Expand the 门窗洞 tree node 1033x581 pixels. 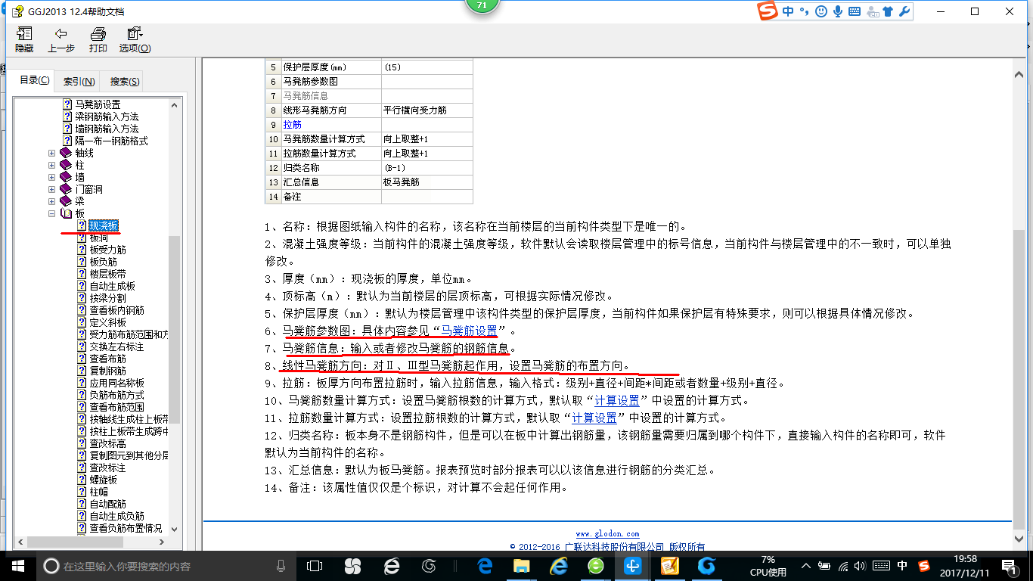point(52,189)
